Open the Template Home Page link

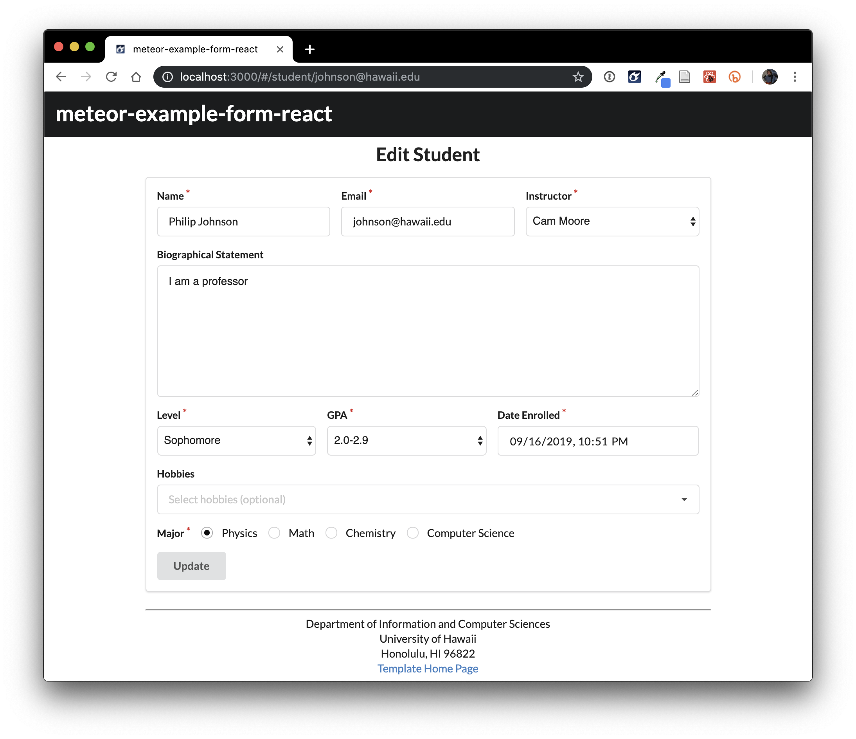point(428,668)
